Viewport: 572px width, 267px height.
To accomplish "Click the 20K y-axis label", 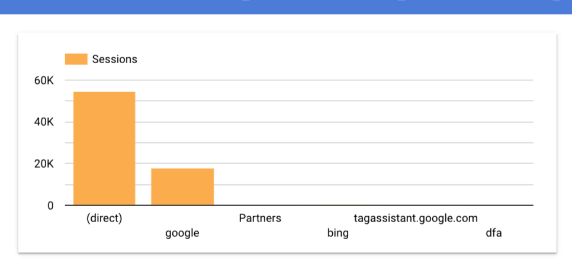I will tap(44, 164).
